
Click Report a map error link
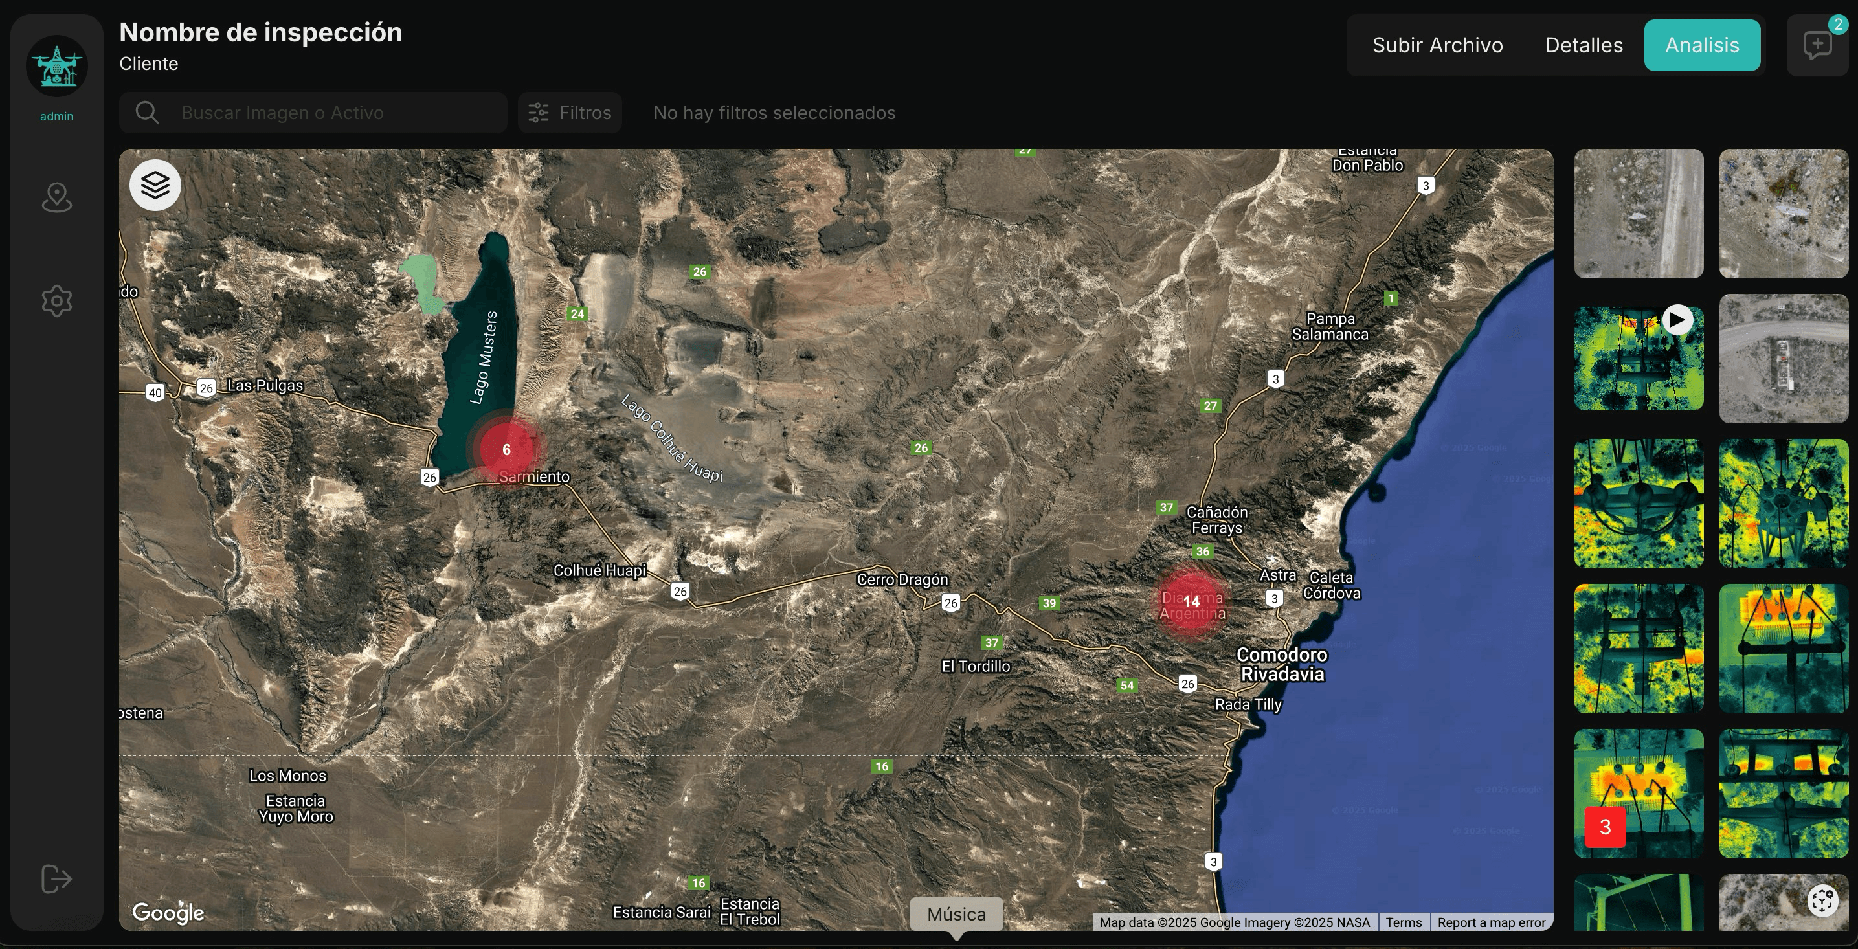(1491, 922)
